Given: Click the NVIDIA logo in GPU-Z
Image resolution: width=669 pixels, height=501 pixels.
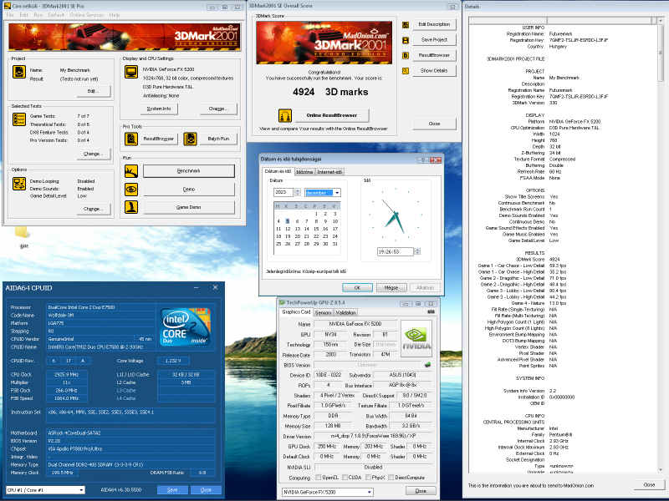Looking at the screenshot, I should (x=416, y=339).
